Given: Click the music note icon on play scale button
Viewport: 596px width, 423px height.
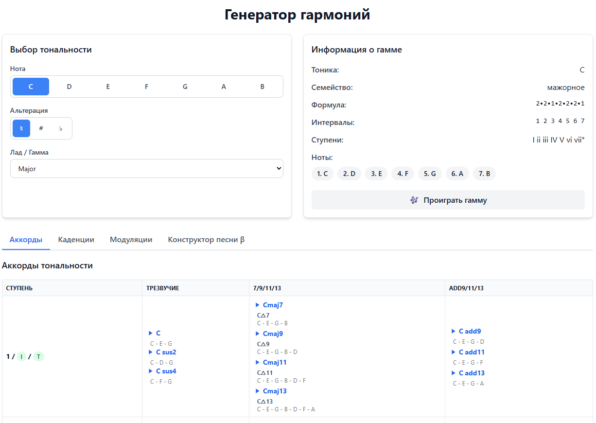Looking at the screenshot, I should (414, 200).
